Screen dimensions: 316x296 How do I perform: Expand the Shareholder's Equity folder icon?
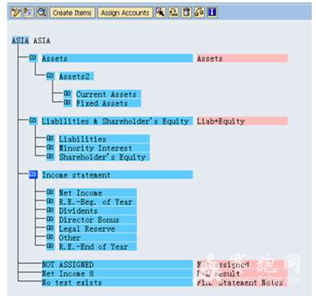pos(50,156)
